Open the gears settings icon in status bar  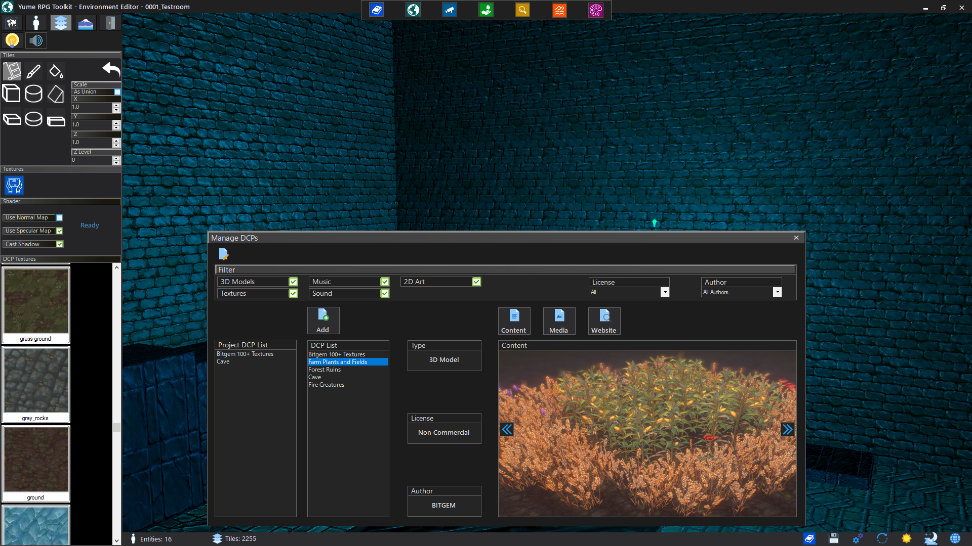pos(858,538)
